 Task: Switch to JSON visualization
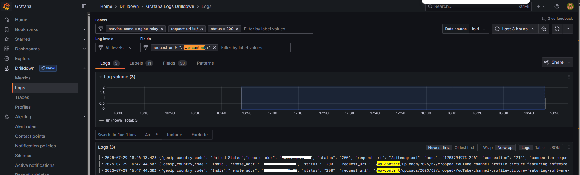coord(554,148)
